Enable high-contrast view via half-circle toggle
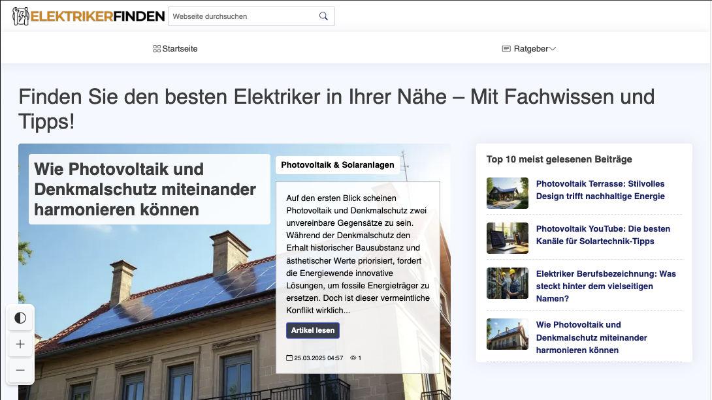The width and height of the screenshot is (712, 400). click(x=20, y=318)
